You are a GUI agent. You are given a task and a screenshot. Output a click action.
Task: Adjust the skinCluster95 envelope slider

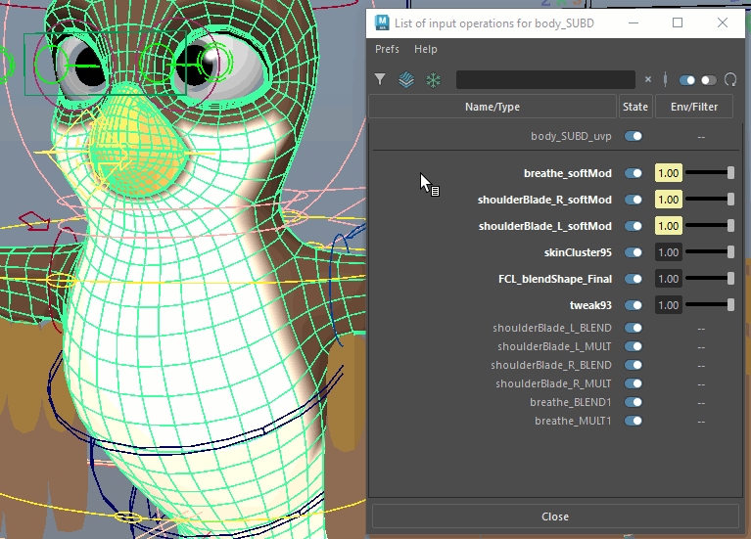[x=710, y=251]
